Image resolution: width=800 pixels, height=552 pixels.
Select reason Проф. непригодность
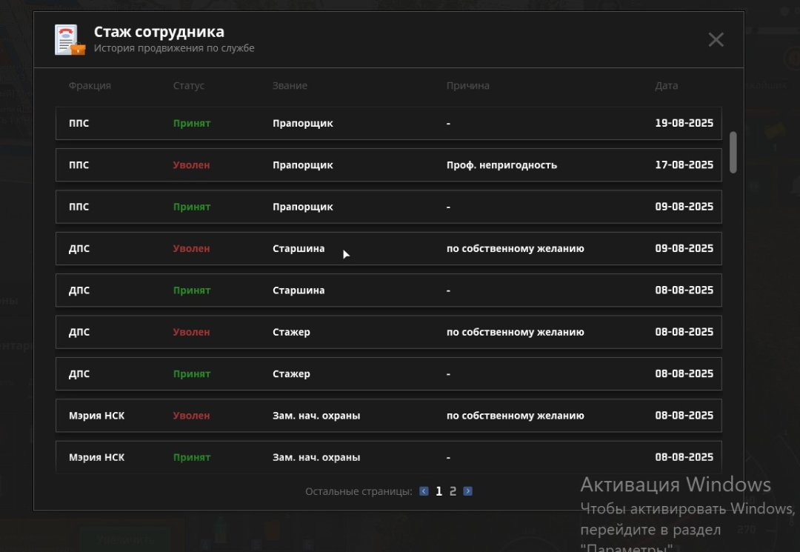(501, 164)
